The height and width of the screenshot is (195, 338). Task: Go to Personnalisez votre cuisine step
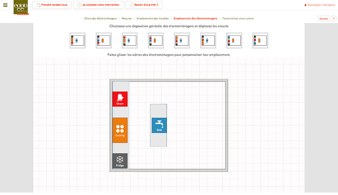pyautogui.click(x=238, y=18)
